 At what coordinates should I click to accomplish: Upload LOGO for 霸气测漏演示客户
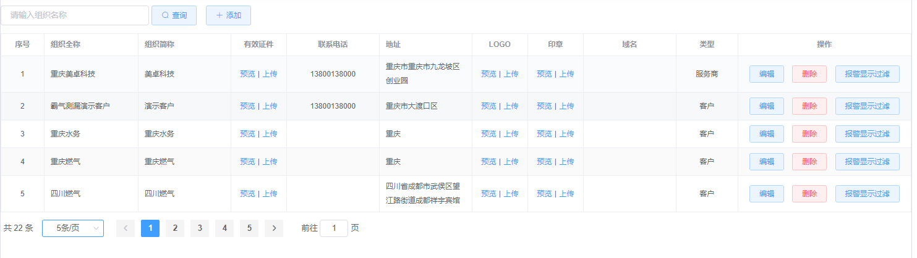pos(511,106)
